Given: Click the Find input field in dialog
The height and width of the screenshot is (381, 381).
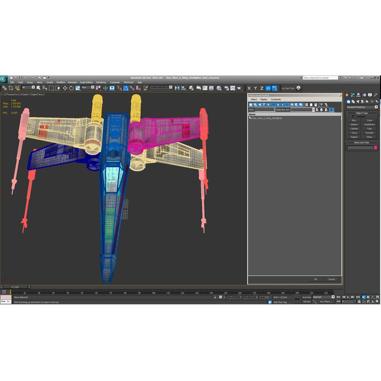Looking at the screenshot, I should pyautogui.click(x=264, y=110).
